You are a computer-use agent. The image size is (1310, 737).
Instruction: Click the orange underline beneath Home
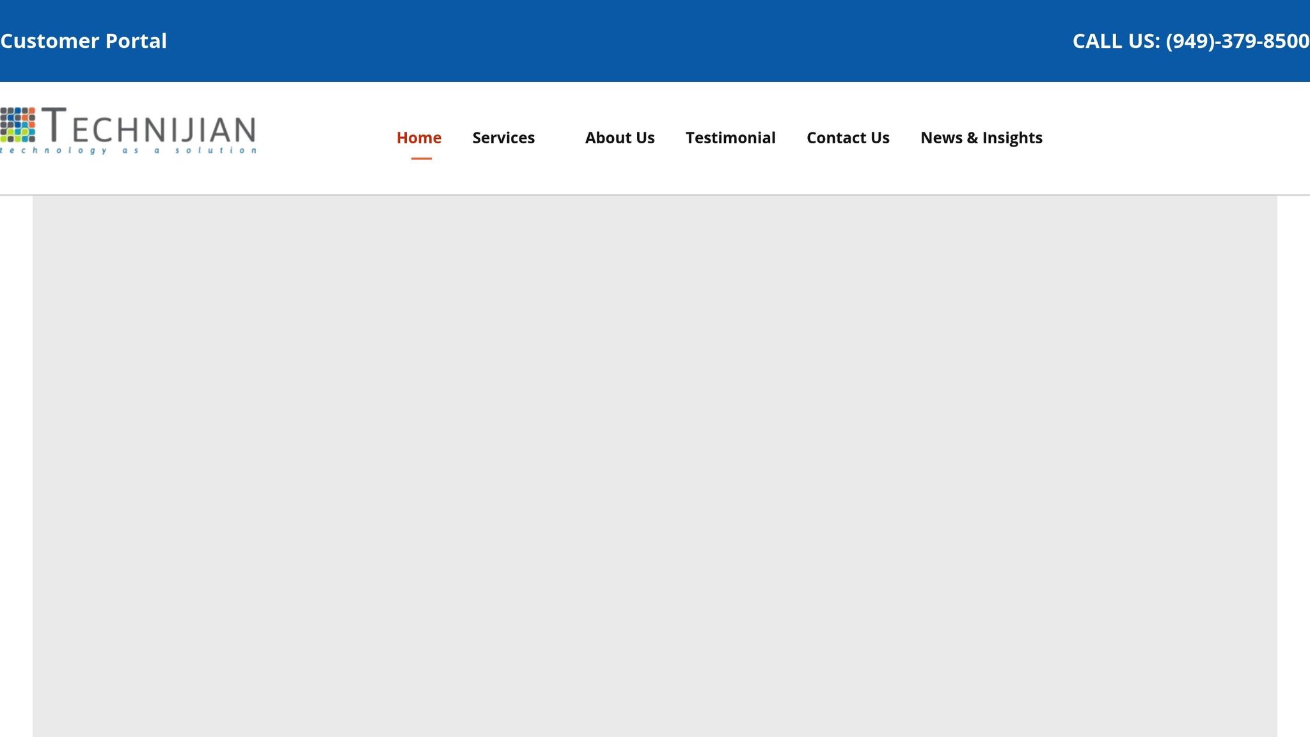[421, 158]
